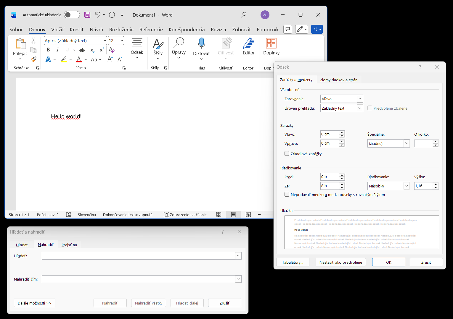The width and height of the screenshot is (453, 319).
Task: Switch to Zlomy riadkov a strán tab
Action: click(338, 80)
